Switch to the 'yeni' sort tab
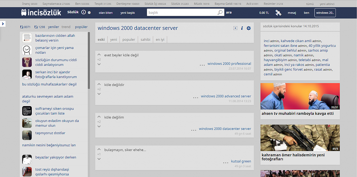This screenshot has width=357, height=177. point(114,39)
